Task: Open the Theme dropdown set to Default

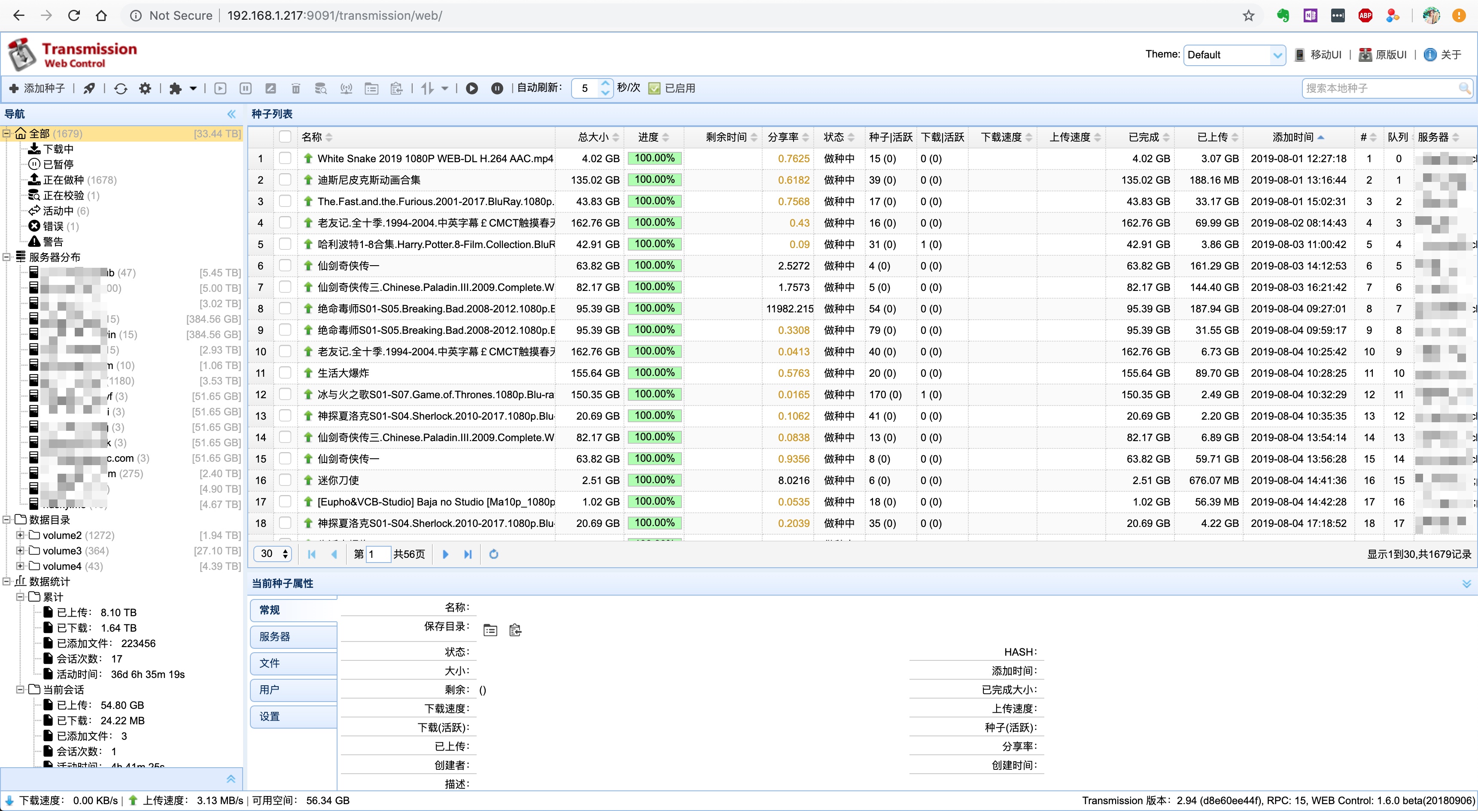Action: (1234, 54)
